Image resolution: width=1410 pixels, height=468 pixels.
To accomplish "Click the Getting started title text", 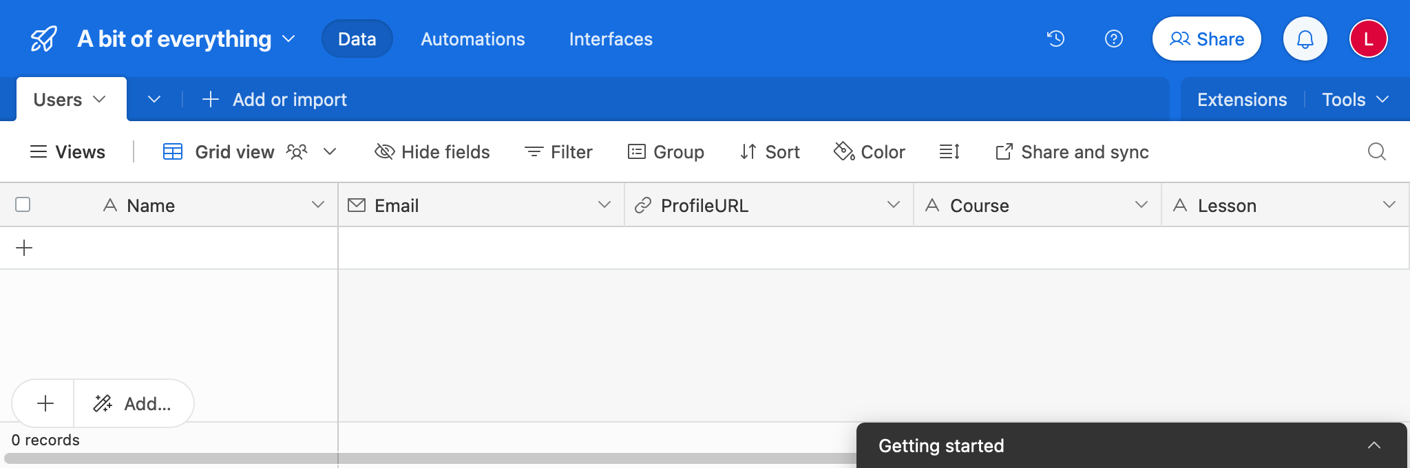I will tap(941, 445).
